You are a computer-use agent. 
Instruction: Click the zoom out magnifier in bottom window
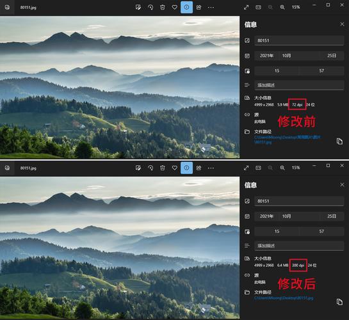pos(270,168)
